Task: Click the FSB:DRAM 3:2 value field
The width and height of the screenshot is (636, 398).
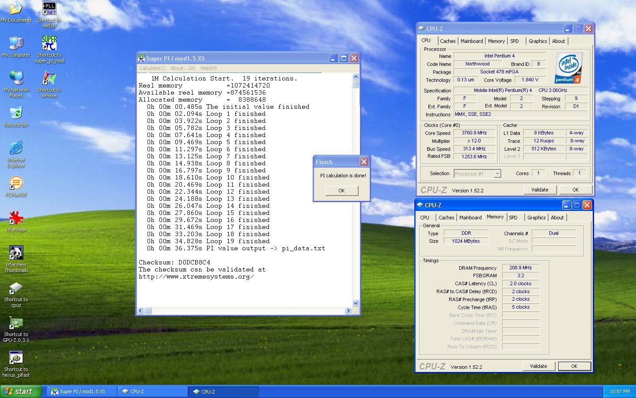Action: [x=521, y=276]
